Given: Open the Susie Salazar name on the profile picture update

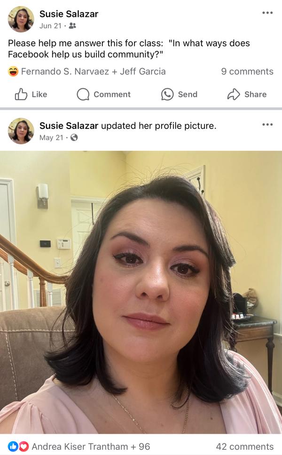Looking at the screenshot, I should tap(69, 126).
